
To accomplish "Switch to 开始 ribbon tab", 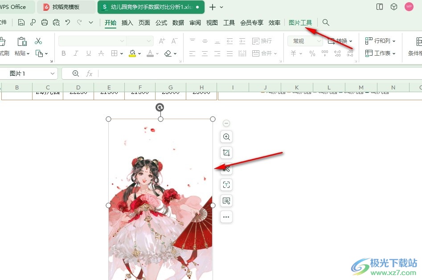I will click(111, 23).
